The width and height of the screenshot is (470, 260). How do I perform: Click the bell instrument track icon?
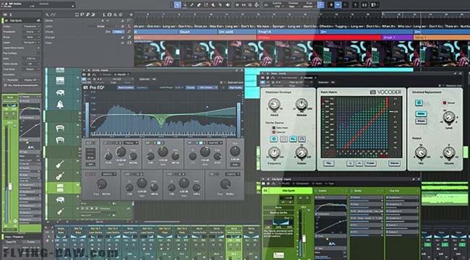[x=60, y=104]
